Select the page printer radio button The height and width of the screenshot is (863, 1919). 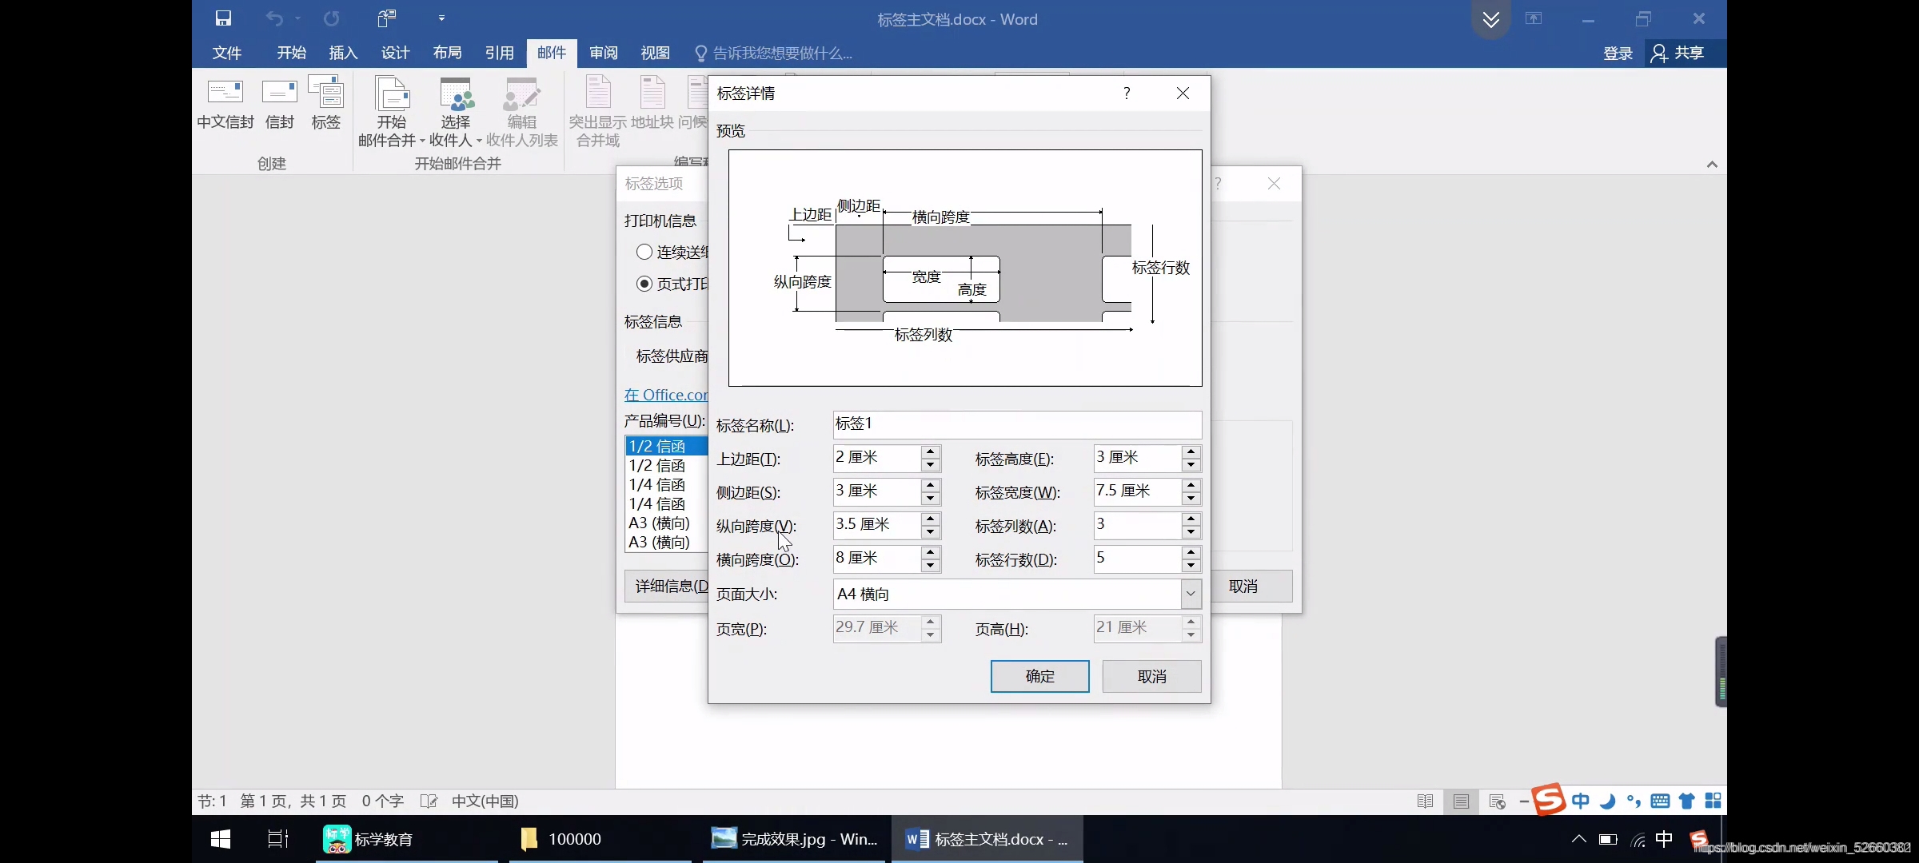click(644, 284)
